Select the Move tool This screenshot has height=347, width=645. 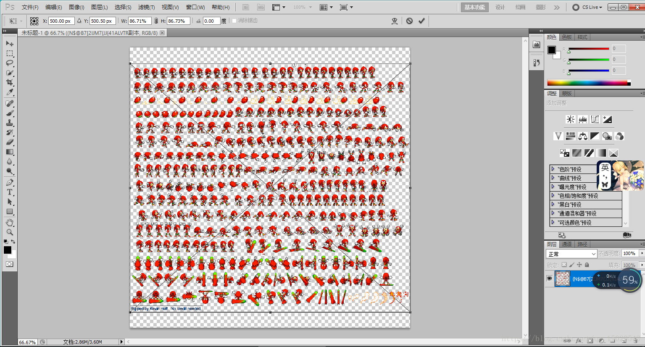coord(10,44)
